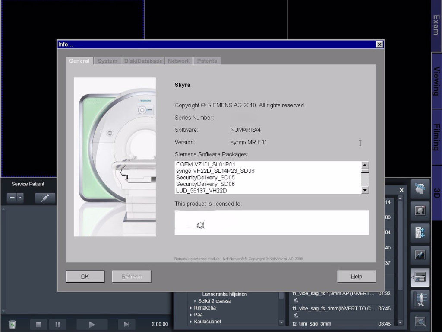
Task: Click the Help button
Action: coord(356,277)
